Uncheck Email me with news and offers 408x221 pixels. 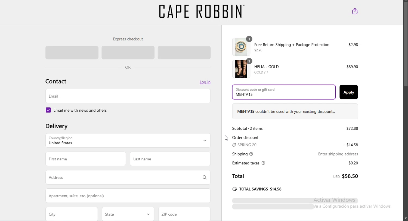coord(48,110)
